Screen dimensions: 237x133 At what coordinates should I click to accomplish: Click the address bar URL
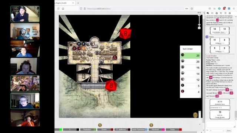[x=99, y=9]
